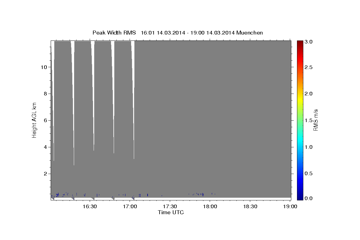Click the "RMS m/s" colorbar label

pyautogui.click(x=316, y=120)
